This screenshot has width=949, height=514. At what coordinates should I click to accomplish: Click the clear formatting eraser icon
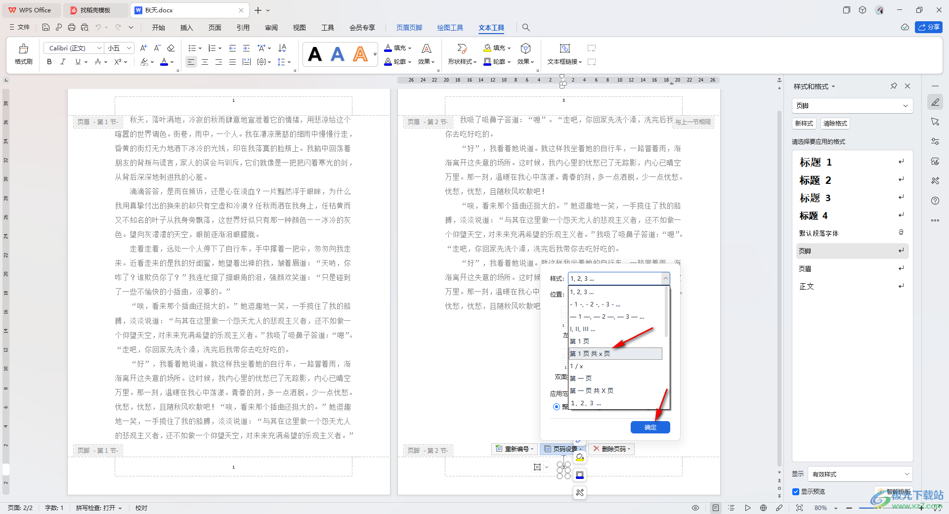pyautogui.click(x=171, y=48)
